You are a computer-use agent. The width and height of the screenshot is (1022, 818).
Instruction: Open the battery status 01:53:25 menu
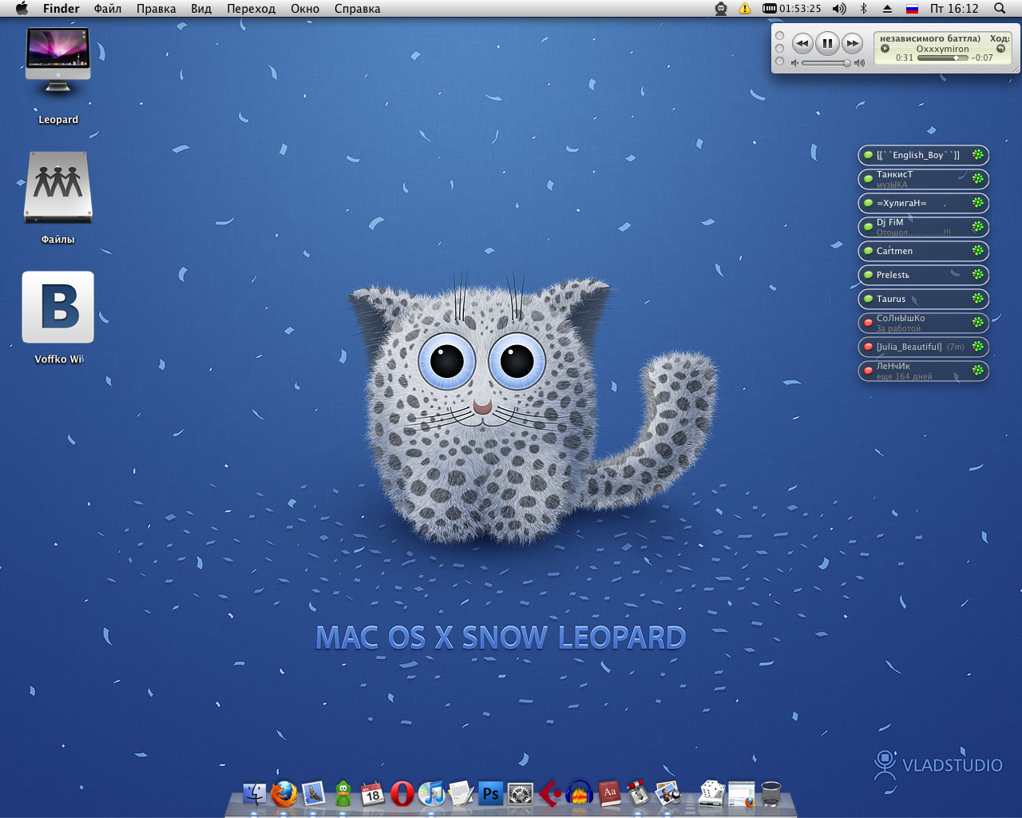(x=791, y=9)
